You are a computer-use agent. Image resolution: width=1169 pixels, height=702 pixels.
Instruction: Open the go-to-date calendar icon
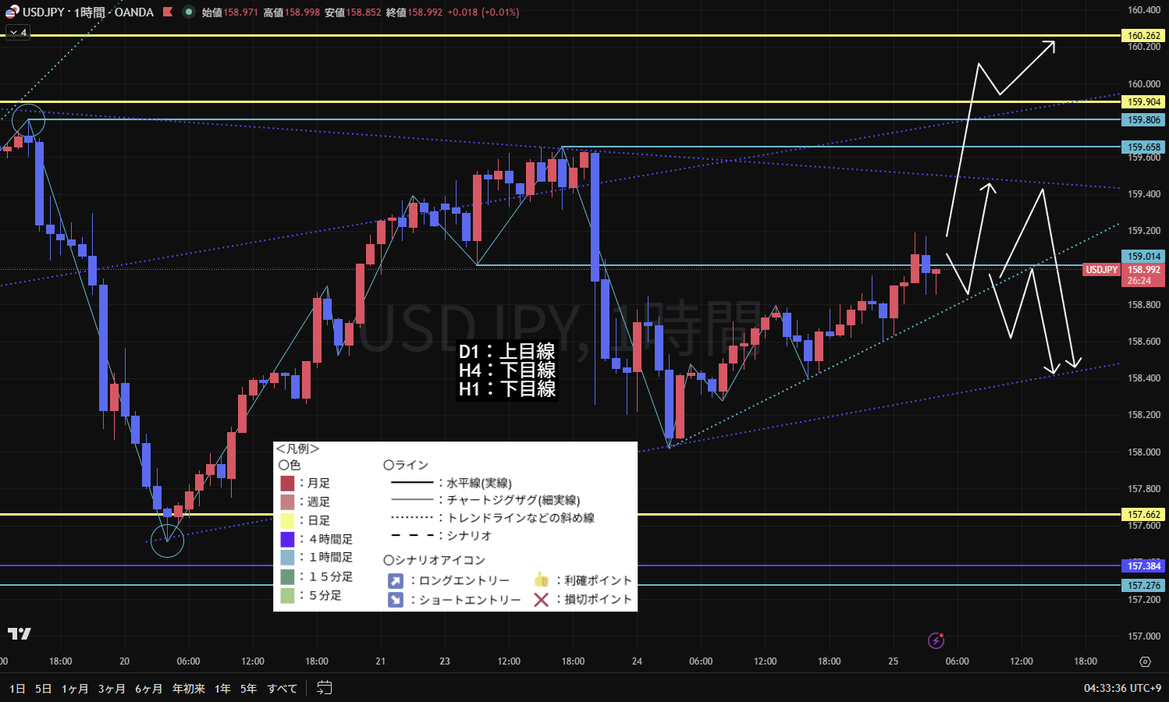click(324, 688)
